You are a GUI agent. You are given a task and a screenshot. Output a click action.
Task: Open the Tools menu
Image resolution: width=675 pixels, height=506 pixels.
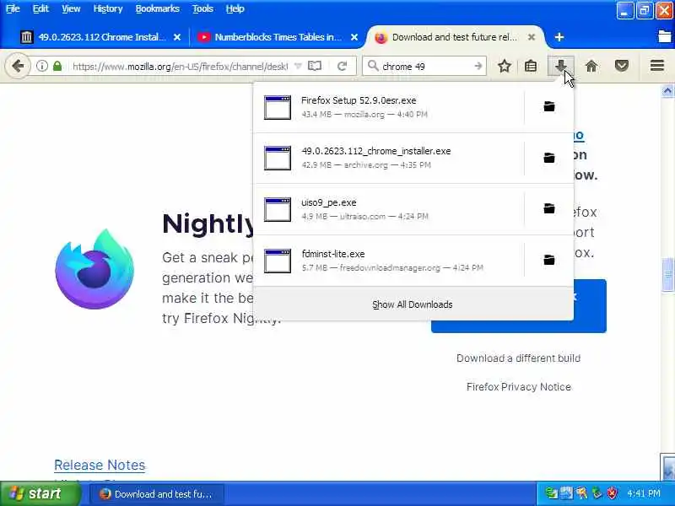(202, 8)
